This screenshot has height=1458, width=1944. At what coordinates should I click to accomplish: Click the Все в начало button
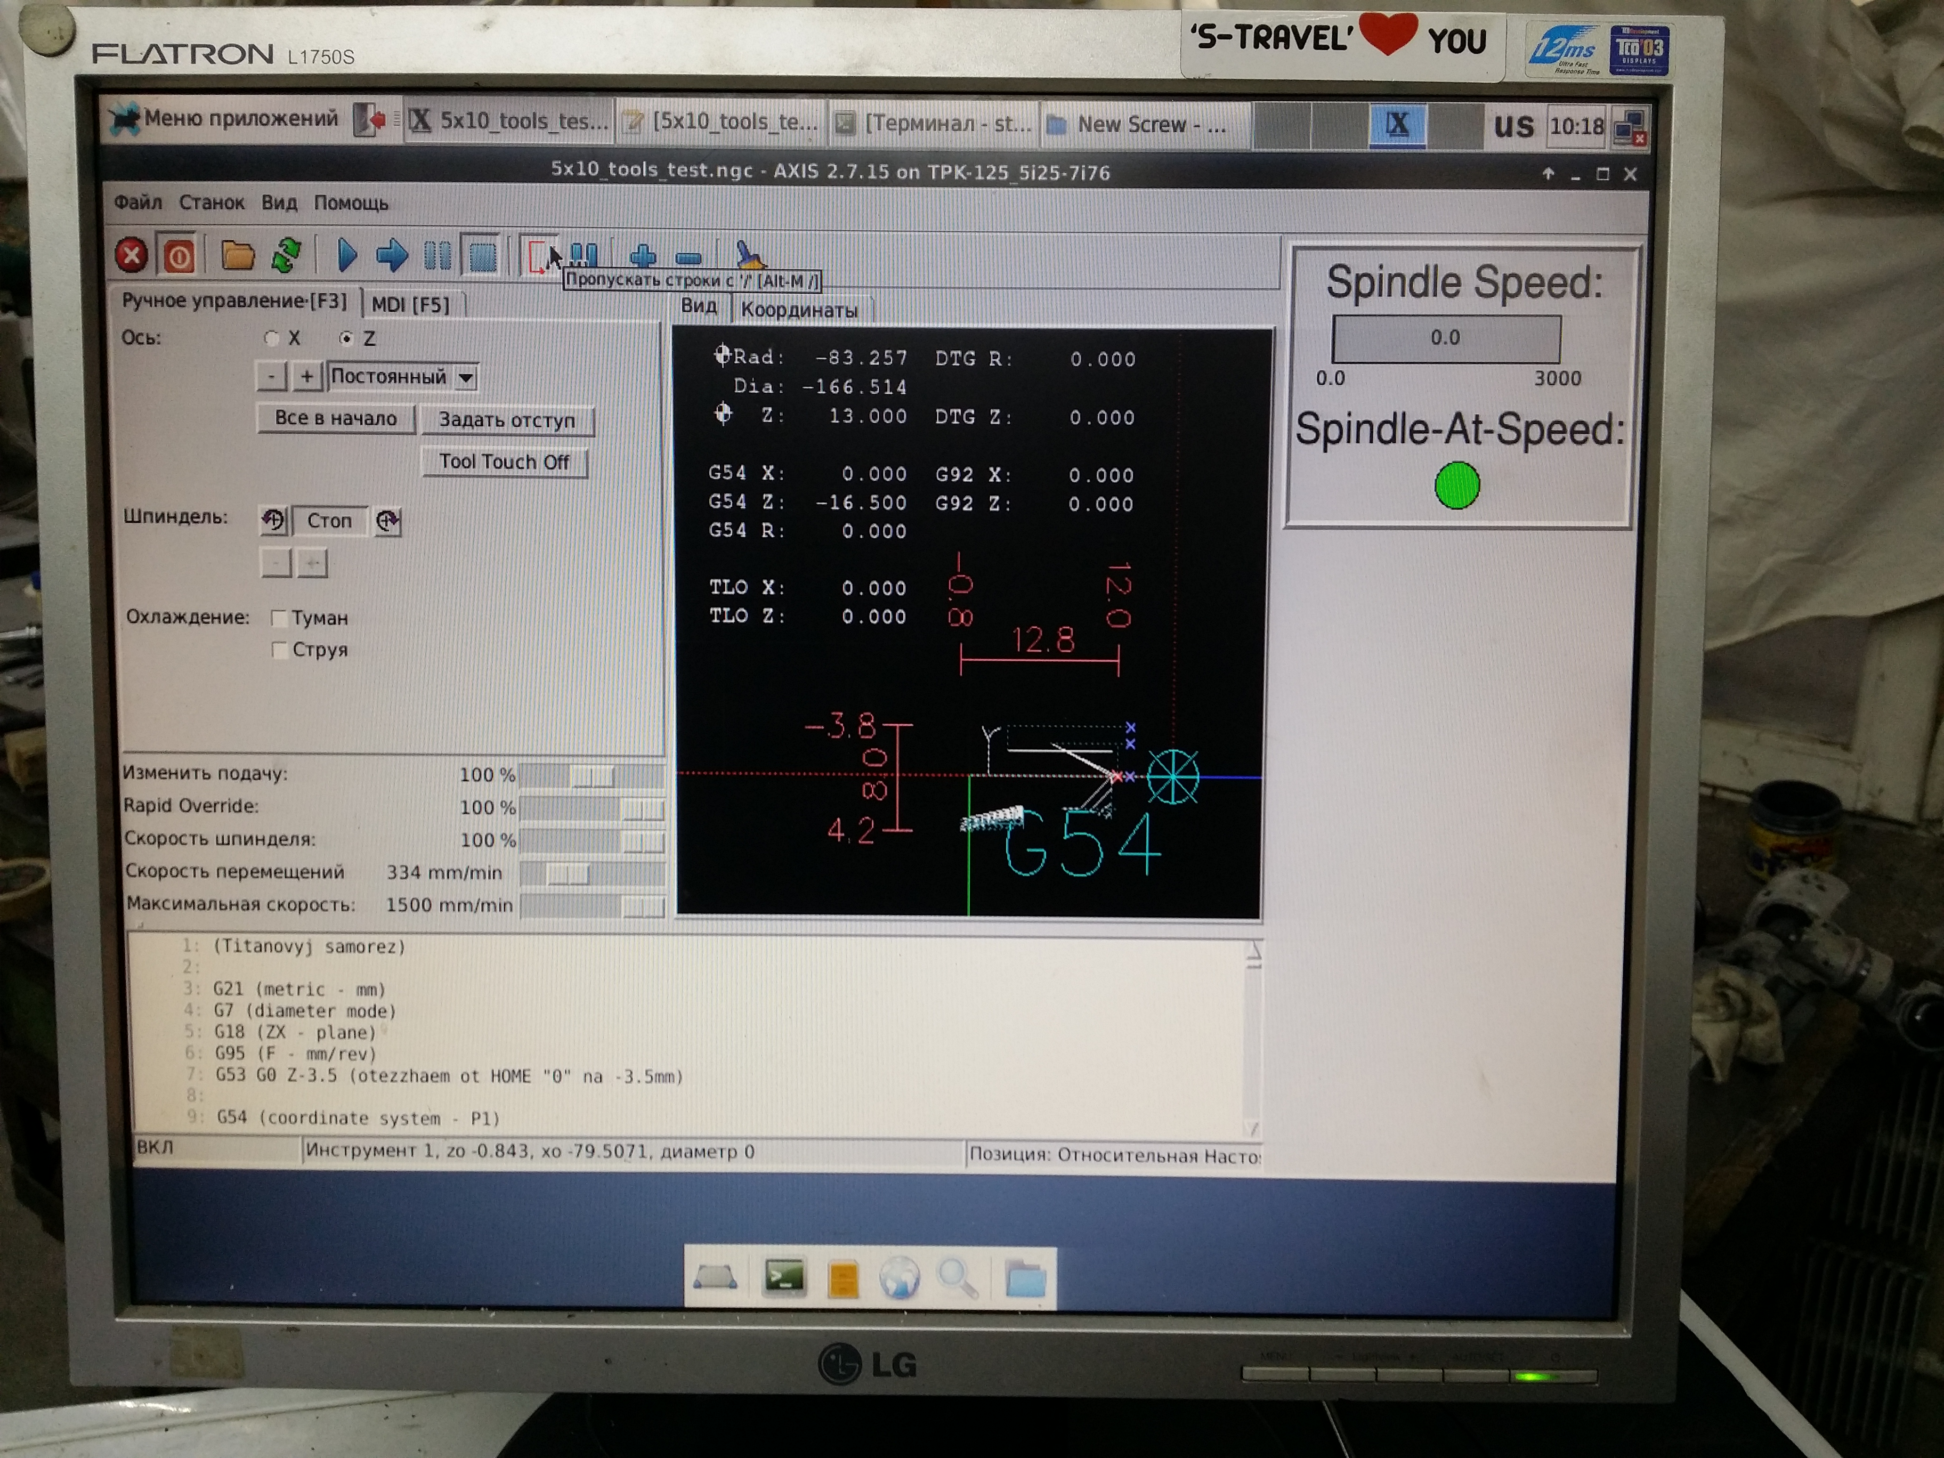coord(335,418)
